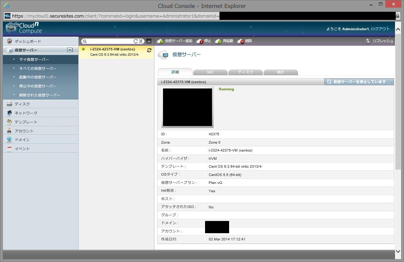404x262 pixels.
Task: Stop the server with the 停止 icon
Action: click(x=200, y=41)
